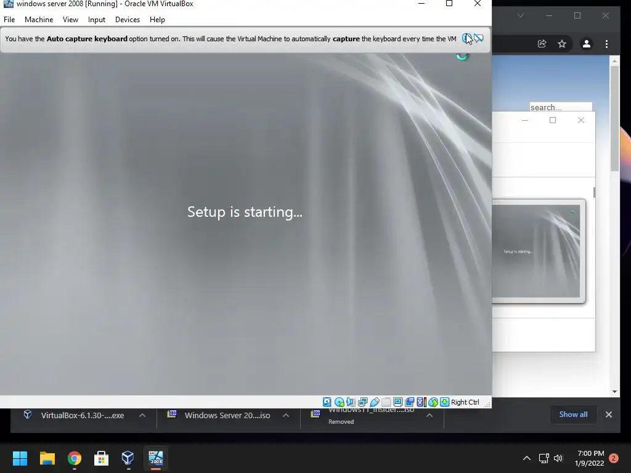This screenshot has height=473, width=631.
Task: Click the mouse integration status icon
Action: coord(433,402)
